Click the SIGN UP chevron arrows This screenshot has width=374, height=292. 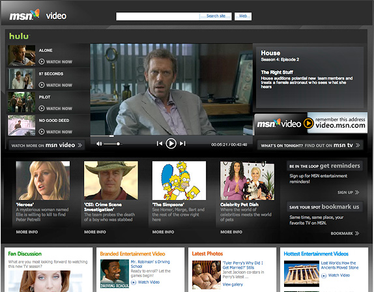pyautogui.click(x=357, y=192)
